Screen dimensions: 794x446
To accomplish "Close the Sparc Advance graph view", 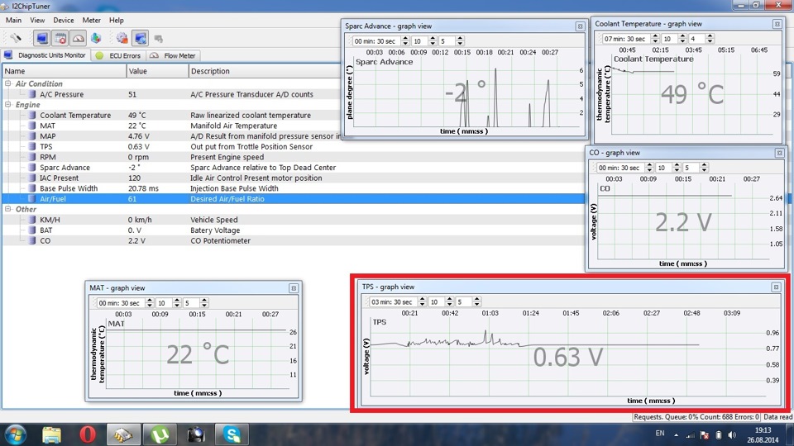I will (580, 26).
